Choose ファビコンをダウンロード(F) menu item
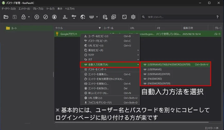 coord(110,103)
